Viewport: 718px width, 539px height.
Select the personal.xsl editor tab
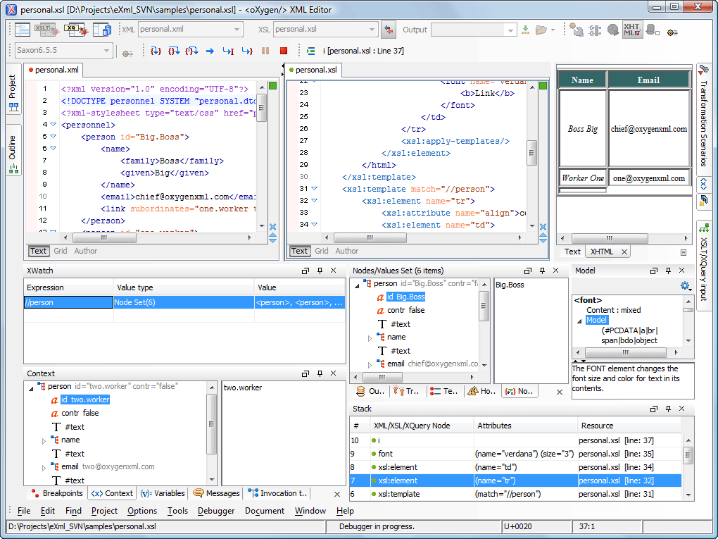(x=313, y=70)
